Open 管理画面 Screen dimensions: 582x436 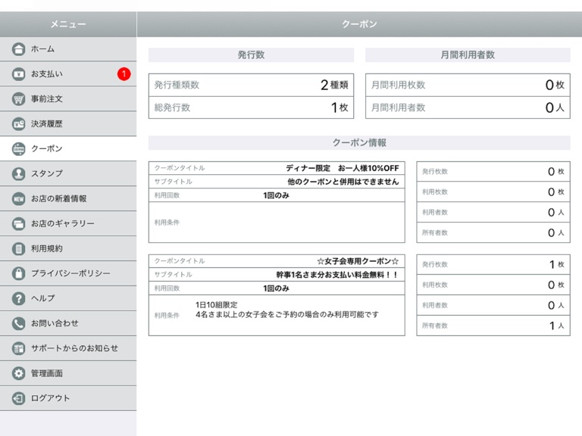click(68, 373)
